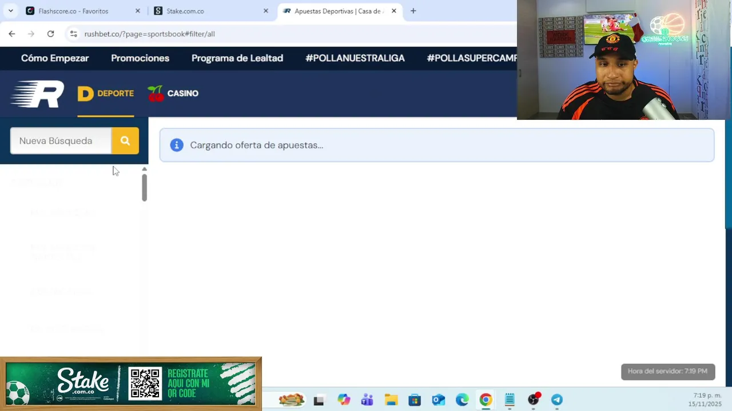Click the Regístrate aquí con mi QR code text
The height and width of the screenshot is (411, 732).
click(x=188, y=383)
